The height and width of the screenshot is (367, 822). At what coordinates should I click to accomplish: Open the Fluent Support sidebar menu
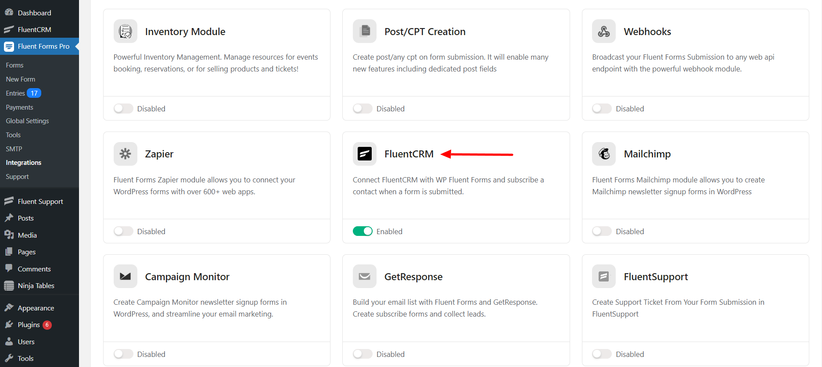coord(40,202)
